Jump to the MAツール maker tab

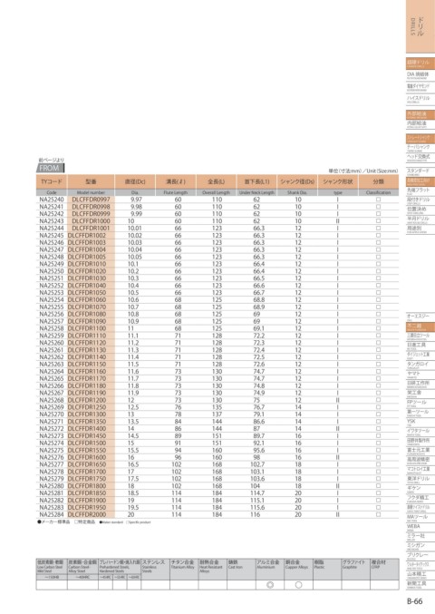point(420,518)
